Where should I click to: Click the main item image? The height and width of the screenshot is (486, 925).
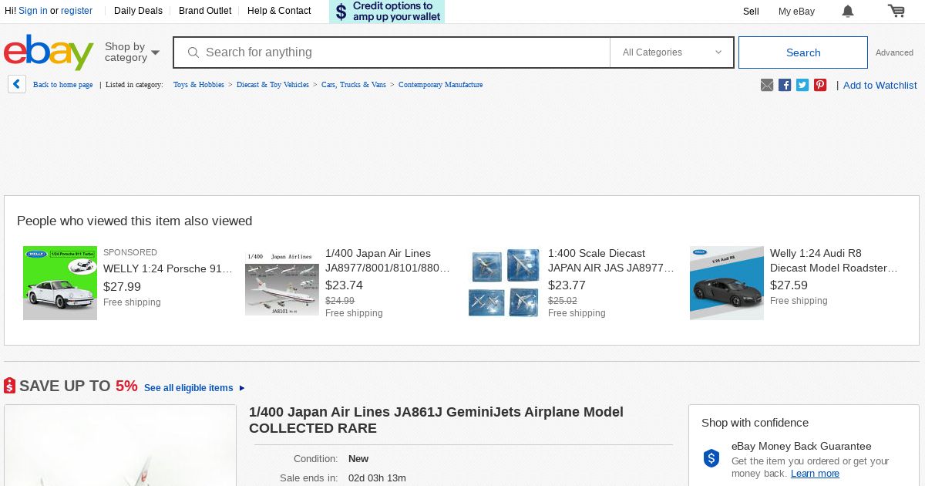[x=120, y=445]
